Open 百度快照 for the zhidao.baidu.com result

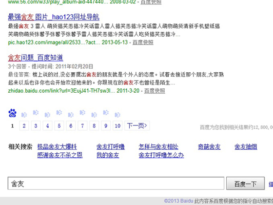(x=155, y=91)
